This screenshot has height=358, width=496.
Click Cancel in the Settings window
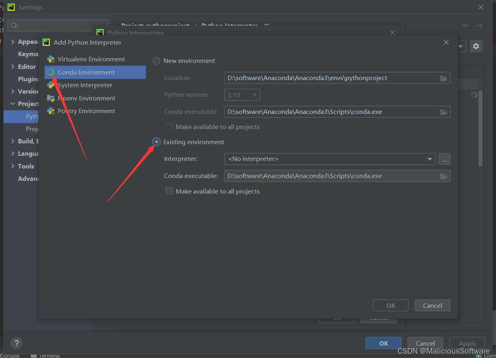[x=425, y=343]
